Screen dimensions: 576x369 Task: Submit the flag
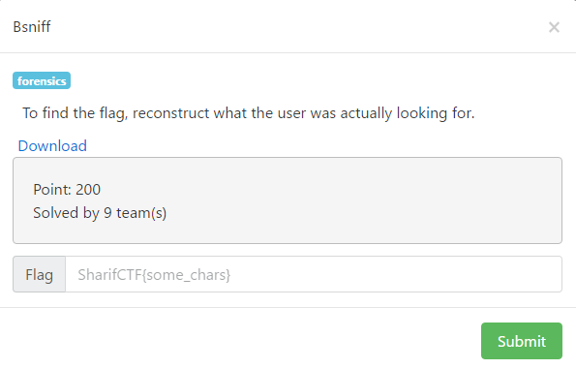pyautogui.click(x=522, y=341)
